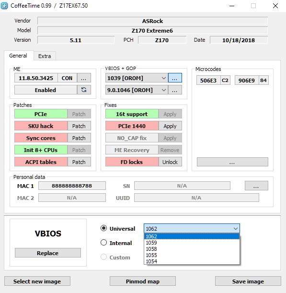Click microcode revision 84

pyautogui.click(x=263, y=81)
